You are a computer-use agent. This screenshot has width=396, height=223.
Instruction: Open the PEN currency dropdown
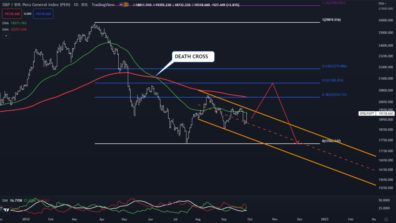[x=381, y=3]
